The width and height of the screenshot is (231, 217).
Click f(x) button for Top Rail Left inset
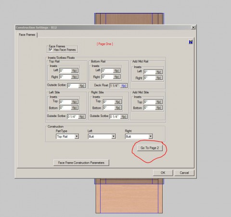(75, 71)
